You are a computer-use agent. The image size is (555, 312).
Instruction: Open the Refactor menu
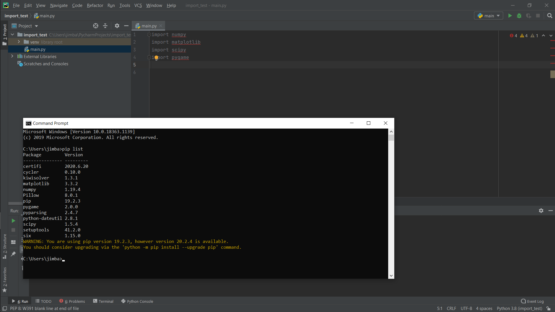point(95,5)
